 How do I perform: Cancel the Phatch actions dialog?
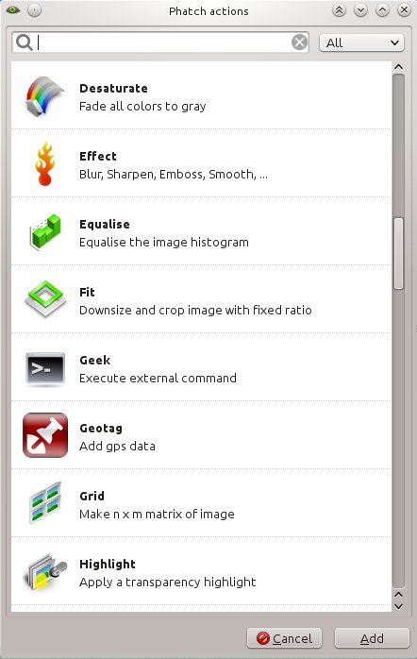pyautogui.click(x=284, y=638)
